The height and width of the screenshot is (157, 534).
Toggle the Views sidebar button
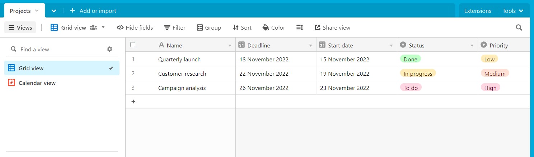[x=20, y=27]
